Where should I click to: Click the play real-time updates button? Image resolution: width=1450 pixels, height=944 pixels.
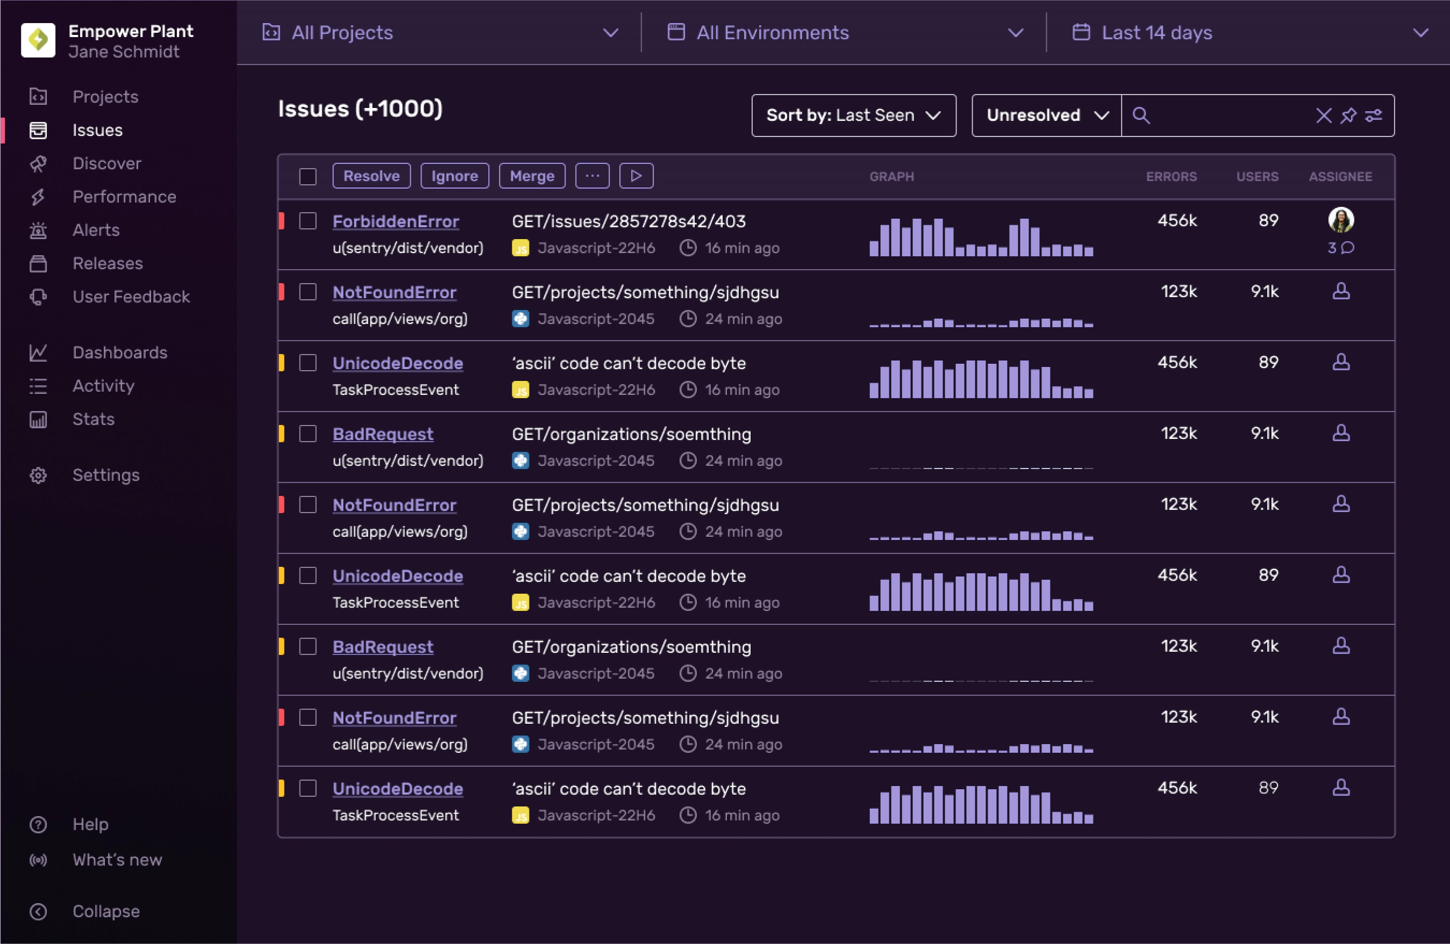(x=636, y=176)
